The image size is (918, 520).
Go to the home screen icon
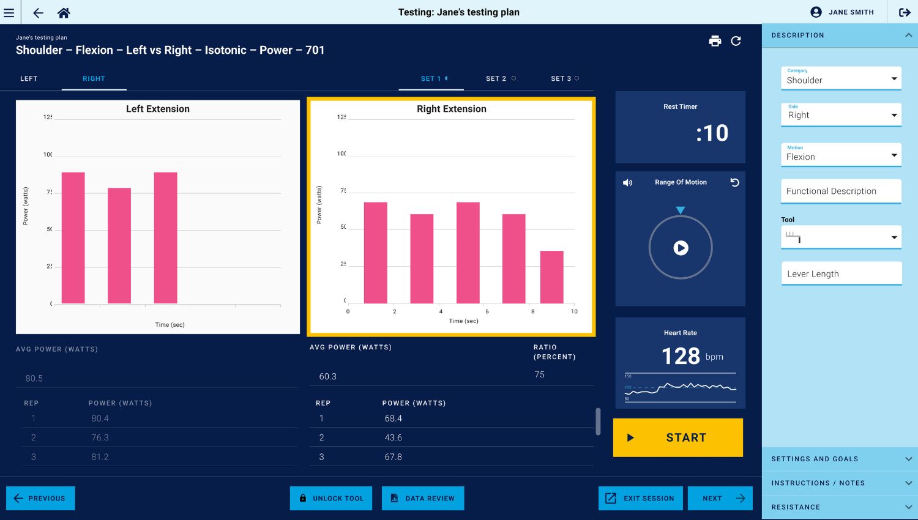(x=64, y=12)
